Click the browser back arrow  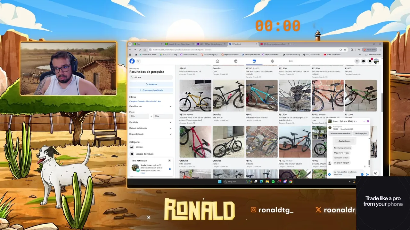130,50
